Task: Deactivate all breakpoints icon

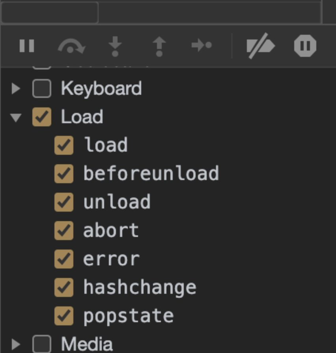Action: [x=261, y=46]
